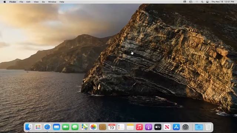Open the Finder application menu
237x133 pixels.
click(x=13, y=2)
